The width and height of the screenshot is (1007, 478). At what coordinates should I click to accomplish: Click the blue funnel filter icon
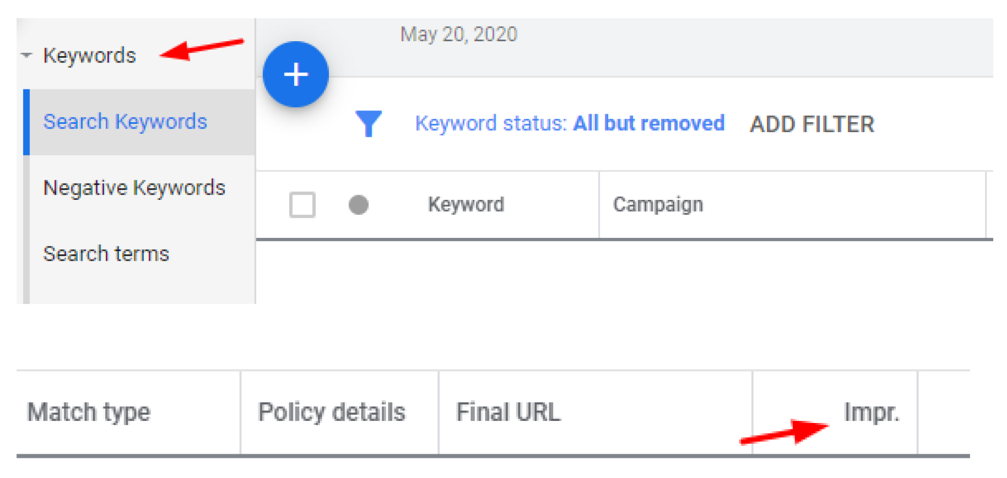click(368, 123)
